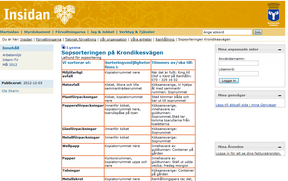Click the Vår organisation breadcrumb link
The width and height of the screenshot is (288, 181).
point(113,39)
